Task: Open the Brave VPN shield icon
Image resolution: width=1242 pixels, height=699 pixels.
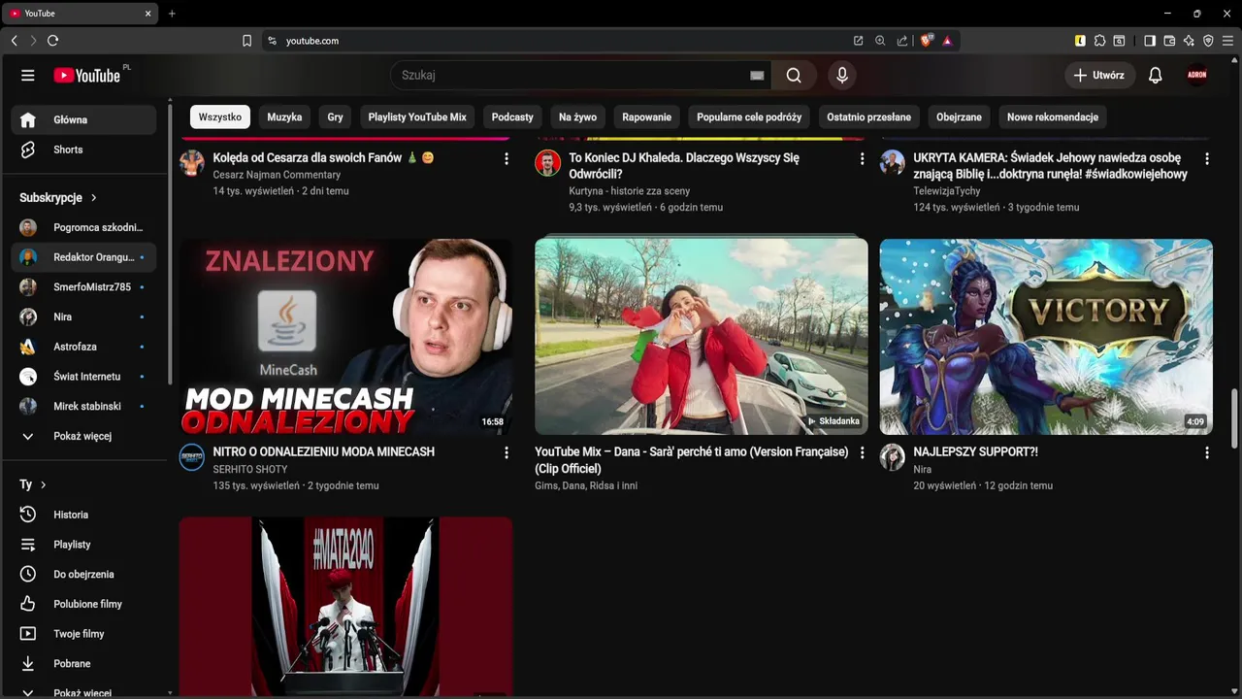Action: click(x=1208, y=41)
